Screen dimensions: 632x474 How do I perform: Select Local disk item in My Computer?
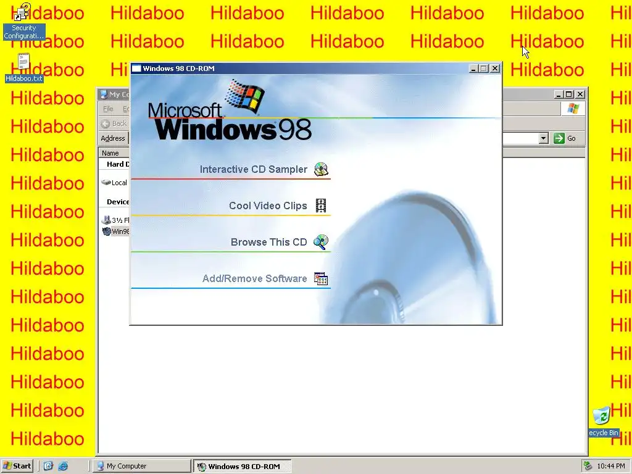115,183
